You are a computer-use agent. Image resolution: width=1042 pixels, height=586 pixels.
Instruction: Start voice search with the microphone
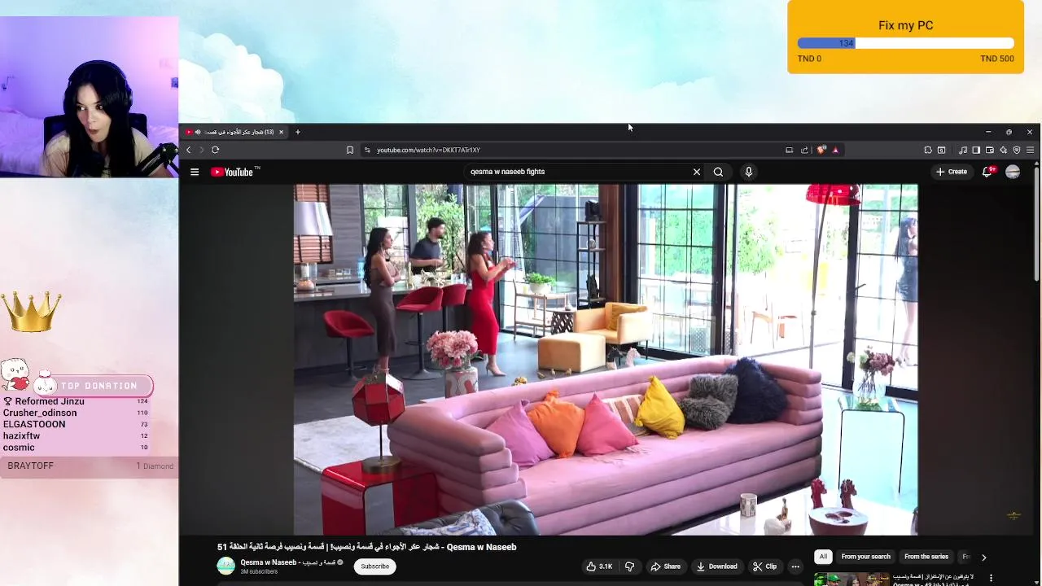[748, 172]
